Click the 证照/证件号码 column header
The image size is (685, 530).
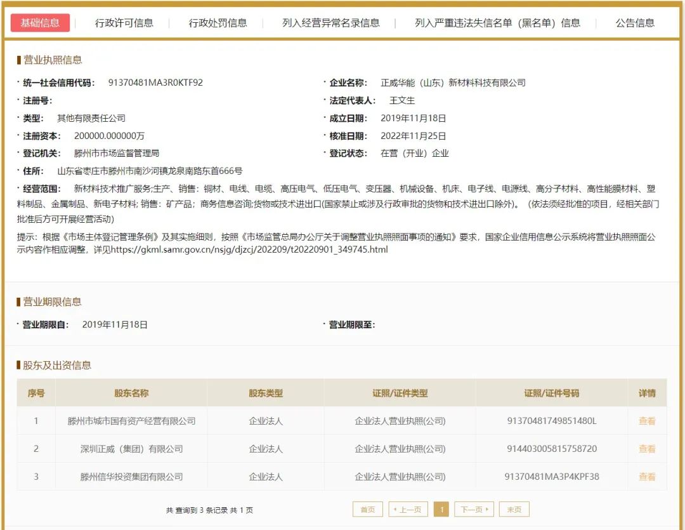[551, 393]
